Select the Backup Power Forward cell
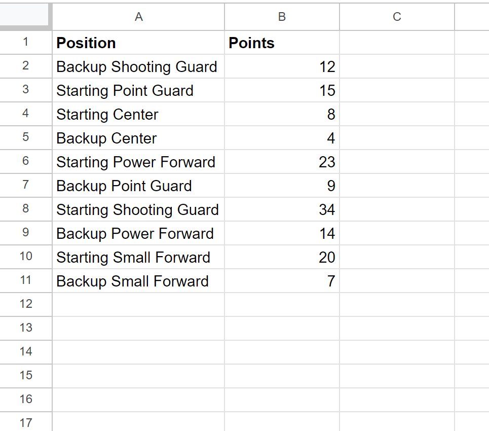Screen dimensions: 489x431 click(138, 233)
